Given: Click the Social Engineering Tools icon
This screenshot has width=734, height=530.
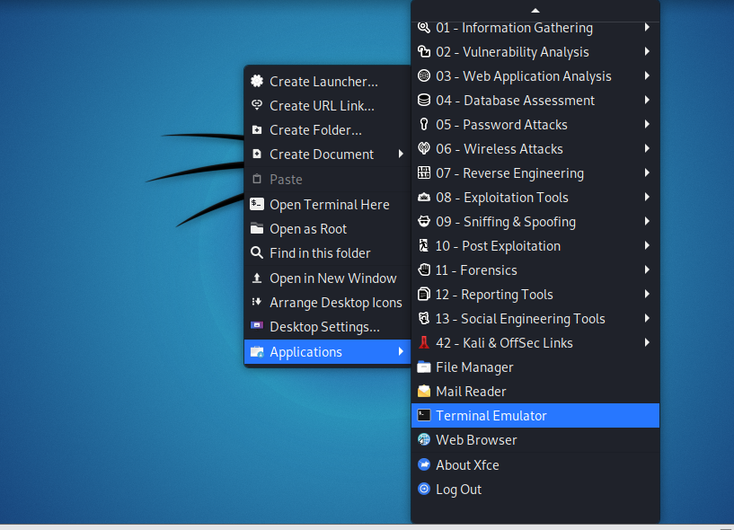Looking at the screenshot, I should [424, 318].
